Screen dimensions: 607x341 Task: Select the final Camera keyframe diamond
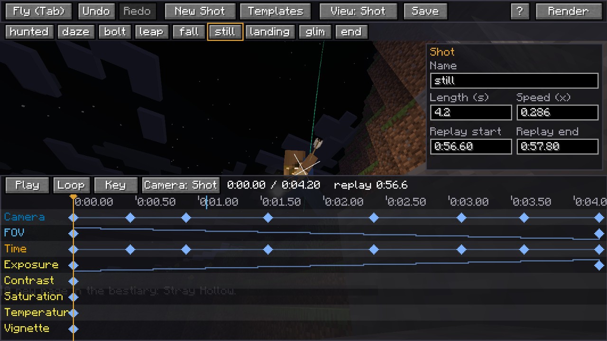coord(599,218)
